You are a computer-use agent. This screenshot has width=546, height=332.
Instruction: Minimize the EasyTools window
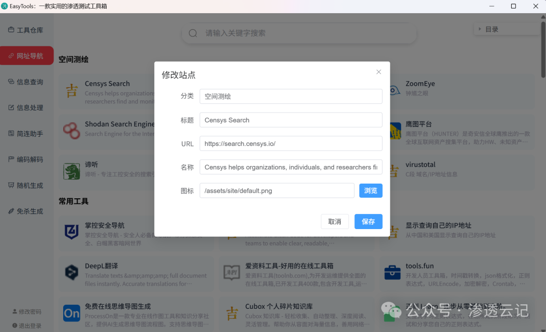click(491, 6)
